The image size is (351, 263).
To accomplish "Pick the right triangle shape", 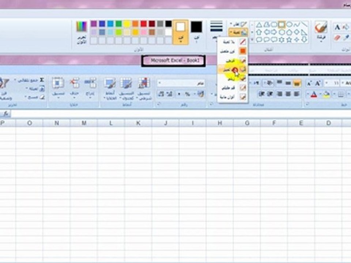I will [x=304, y=32].
